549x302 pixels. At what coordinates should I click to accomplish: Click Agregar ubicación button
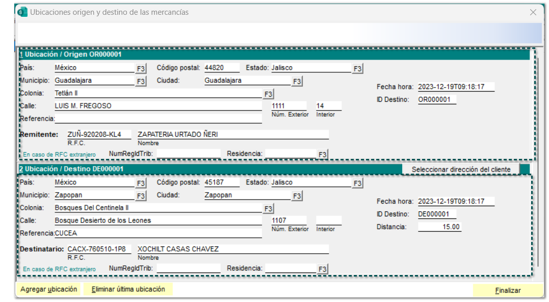point(48,289)
